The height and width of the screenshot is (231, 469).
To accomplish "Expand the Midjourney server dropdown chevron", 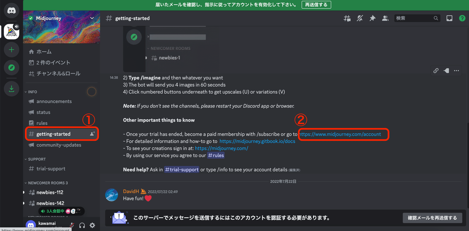I will 92,18.
